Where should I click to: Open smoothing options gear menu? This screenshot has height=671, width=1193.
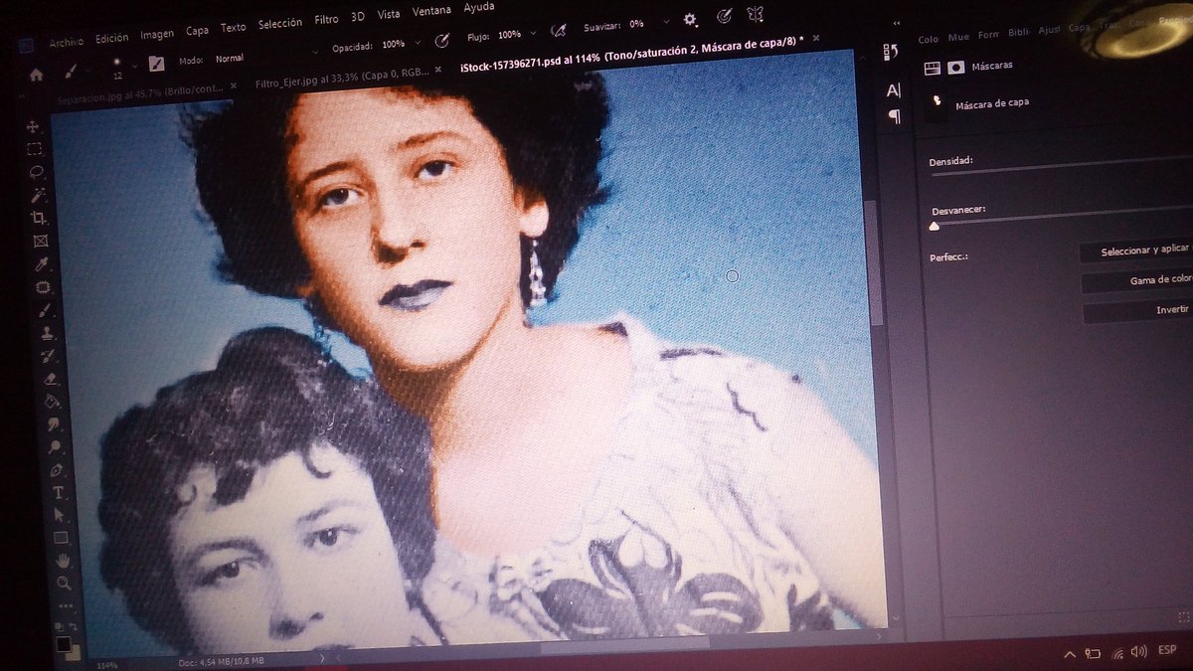[x=690, y=19]
